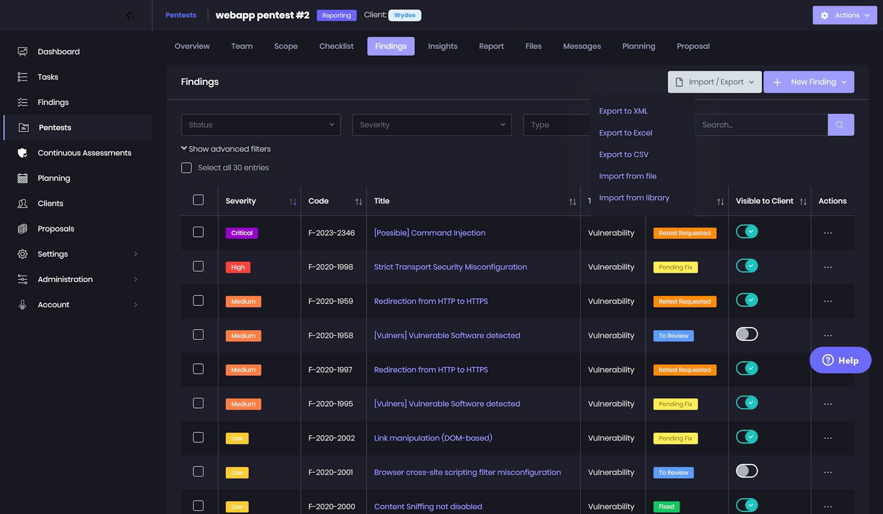
Task: Collapse the sidebar with the double-chevron icon
Action: [x=130, y=15]
